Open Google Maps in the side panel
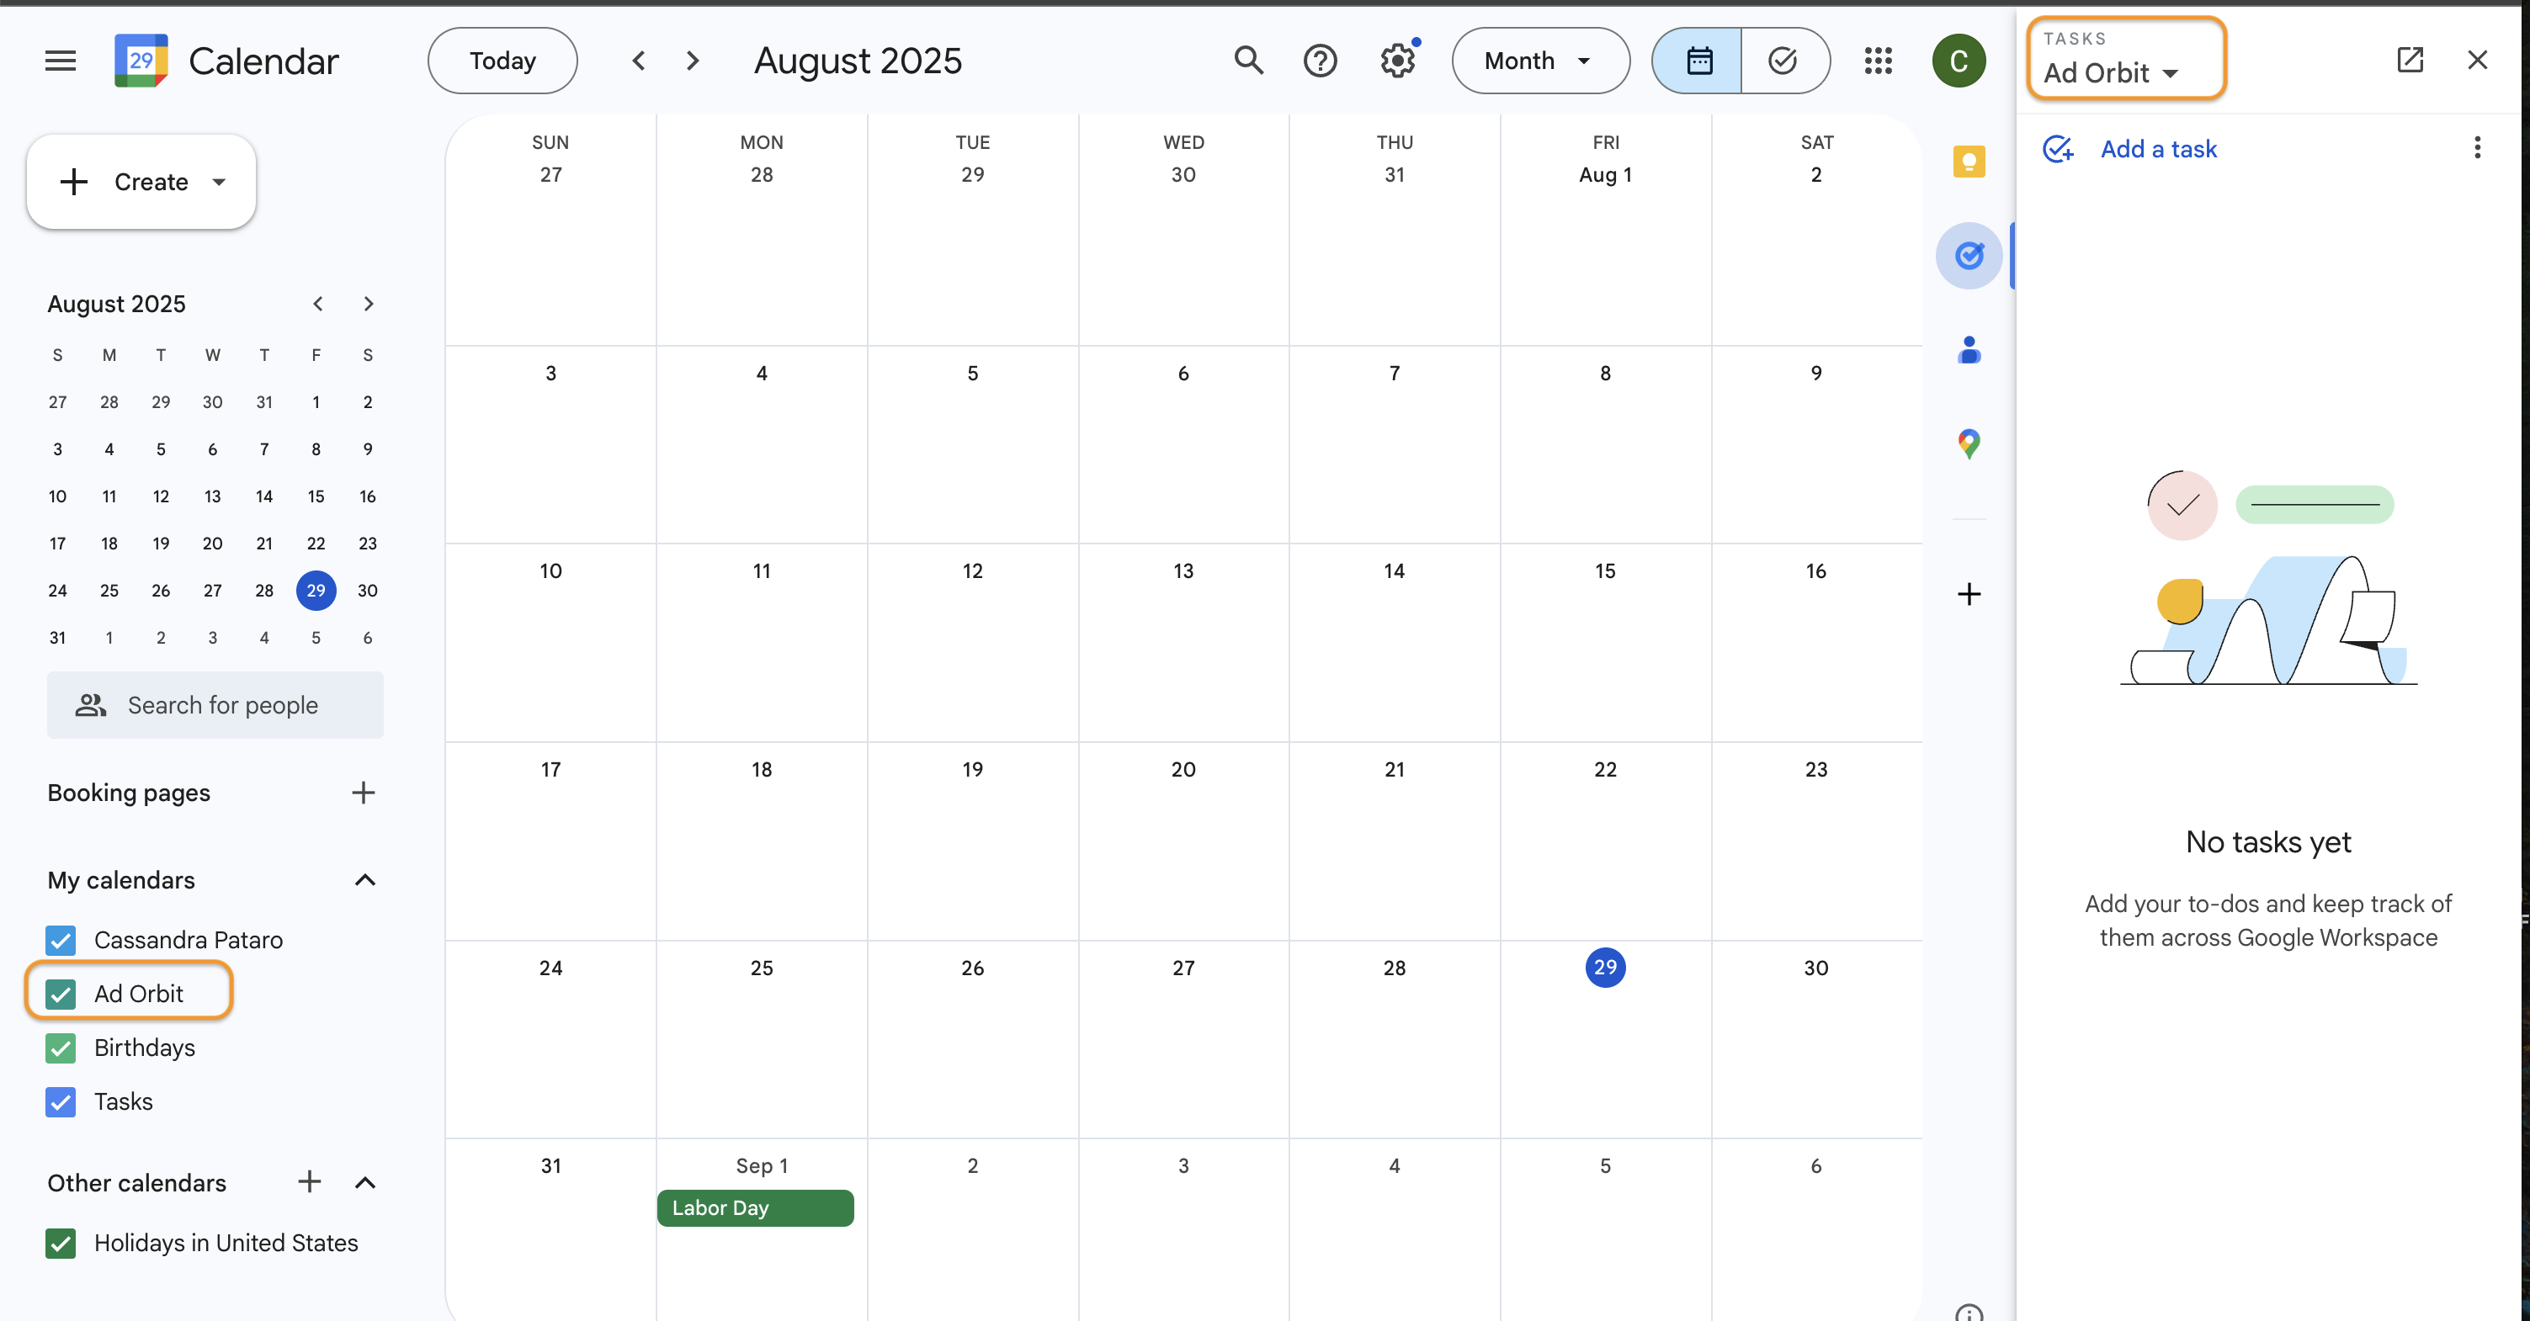This screenshot has height=1321, width=2530. pos(1969,444)
